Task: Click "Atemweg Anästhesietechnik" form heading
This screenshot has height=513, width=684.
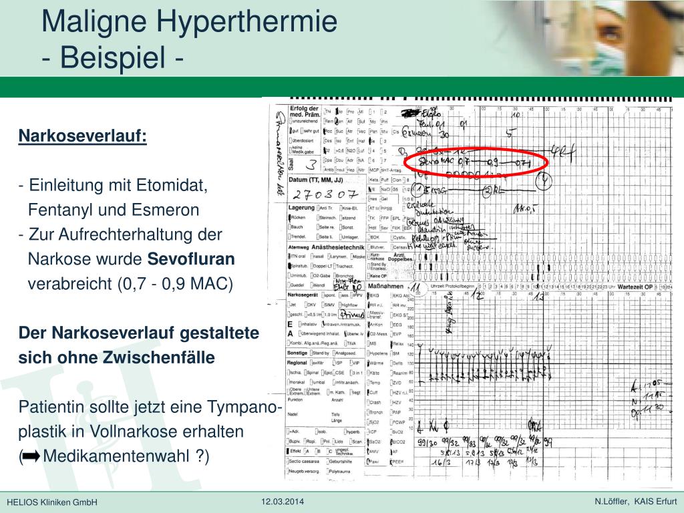Action: point(326,247)
